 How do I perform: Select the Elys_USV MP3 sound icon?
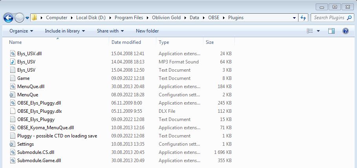click(x=13, y=62)
